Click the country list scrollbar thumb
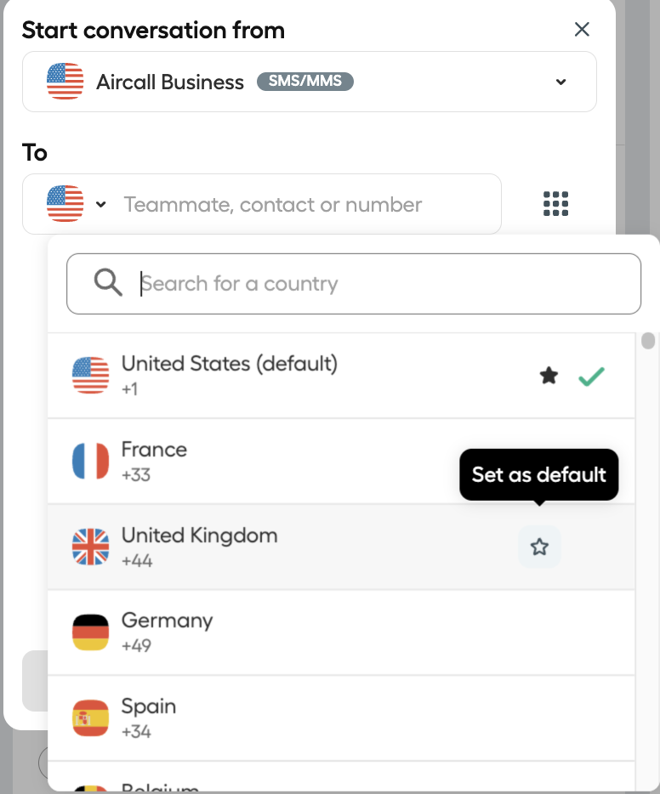The width and height of the screenshot is (660, 794). (x=648, y=340)
